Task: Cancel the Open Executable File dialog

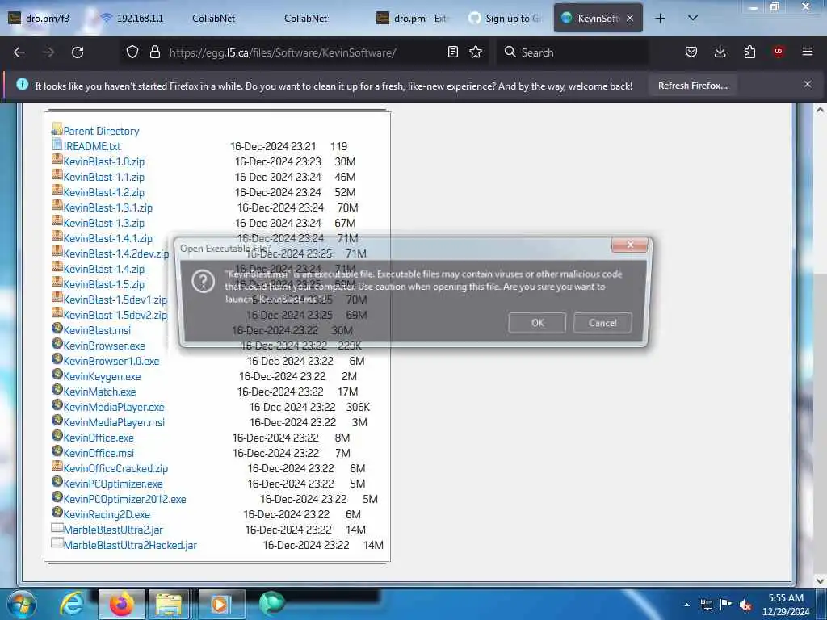Action: (602, 323)
